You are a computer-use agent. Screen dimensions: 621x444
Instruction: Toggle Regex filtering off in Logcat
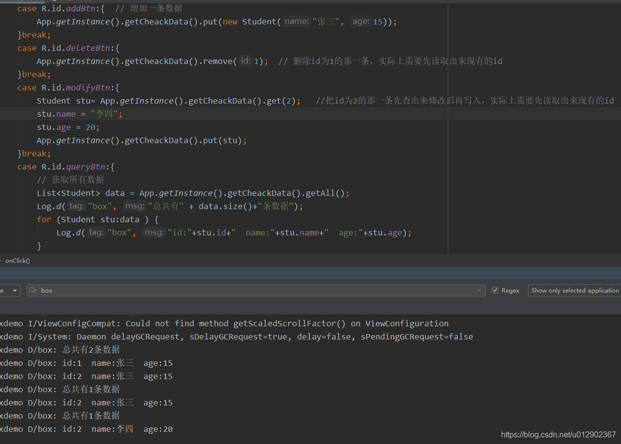(x=495, y=290)
